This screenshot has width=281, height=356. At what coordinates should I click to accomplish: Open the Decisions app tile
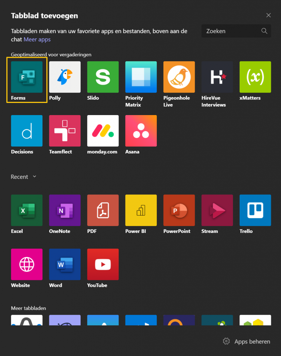27,131
